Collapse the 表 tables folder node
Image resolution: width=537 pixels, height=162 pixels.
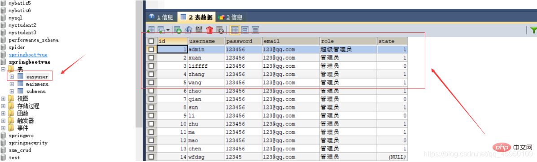click(x=3, y=69)
